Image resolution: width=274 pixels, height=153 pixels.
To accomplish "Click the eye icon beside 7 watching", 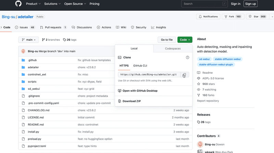I will (x=199, y=89).
